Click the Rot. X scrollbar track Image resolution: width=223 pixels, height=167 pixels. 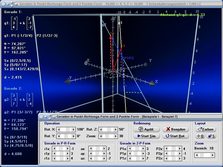pos(66,129)
